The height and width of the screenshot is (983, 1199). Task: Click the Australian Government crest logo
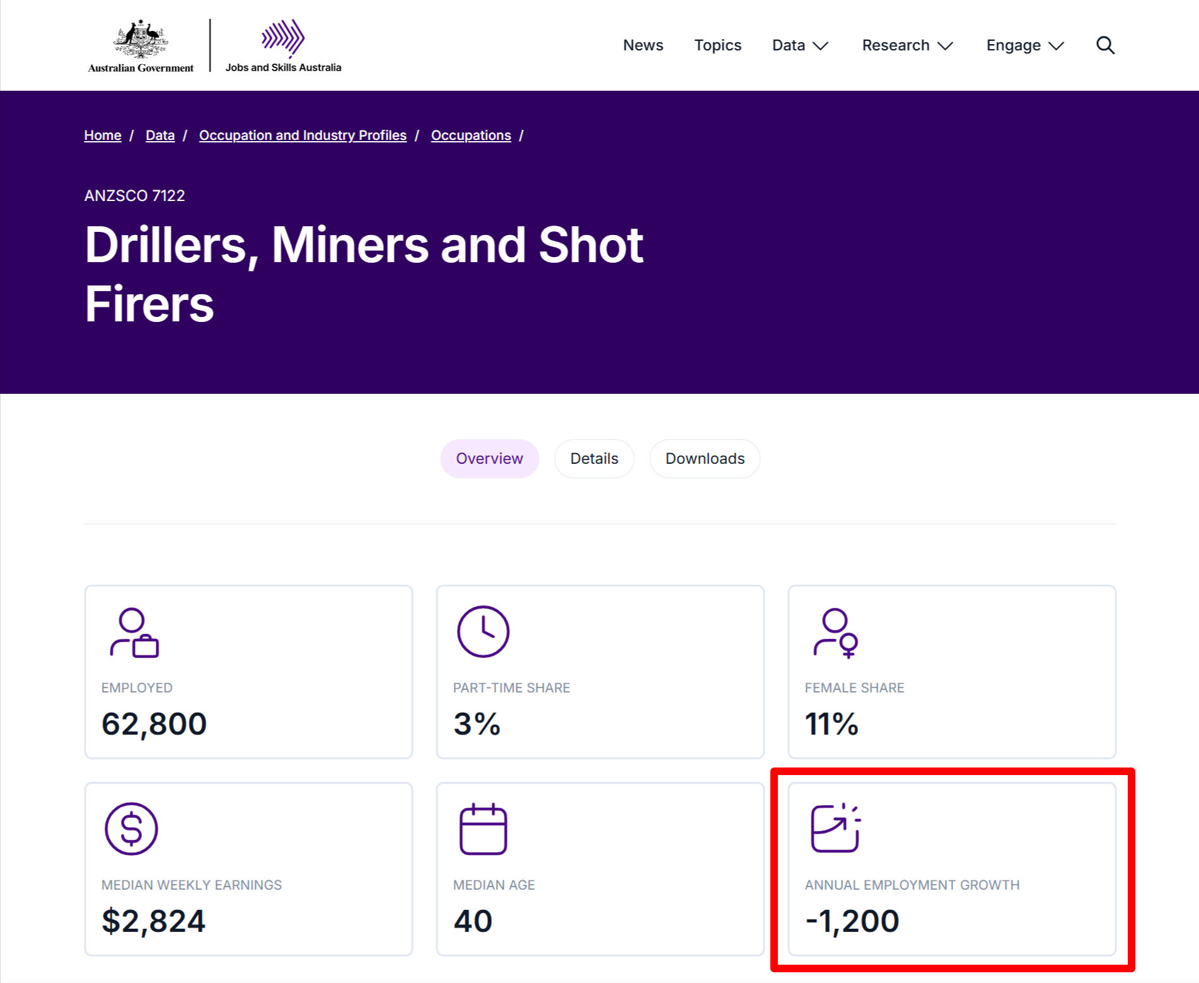(x=141, y=46)
